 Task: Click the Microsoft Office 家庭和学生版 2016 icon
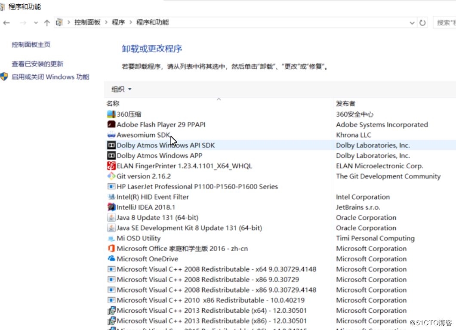[x=111, y=248]
